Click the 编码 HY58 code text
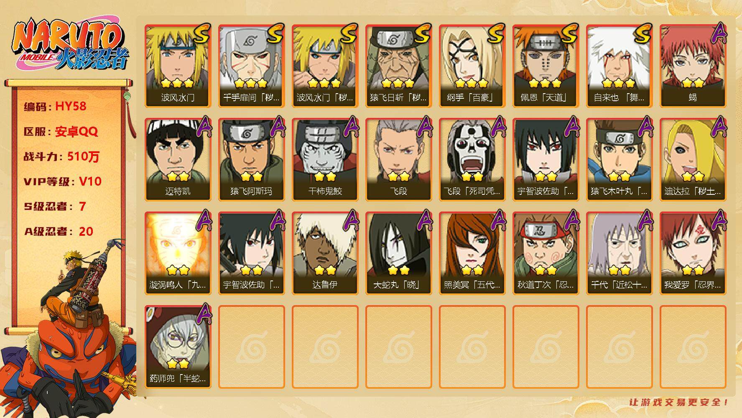The height and width of the screenshot is (418, 742). tap(55, 107)
